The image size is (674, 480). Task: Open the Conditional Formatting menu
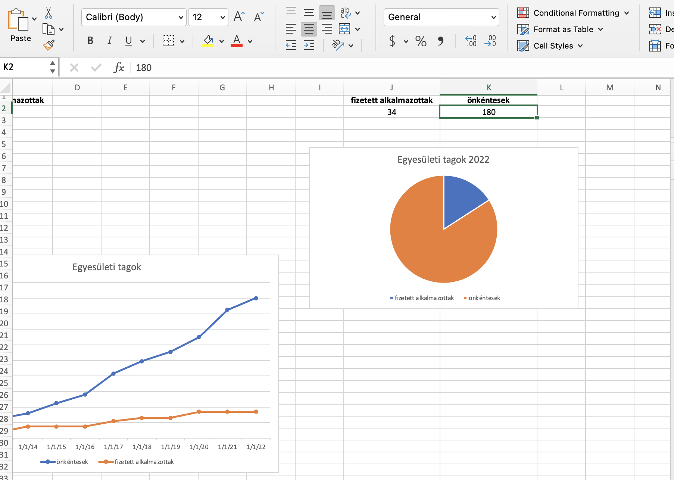point(573,13)
